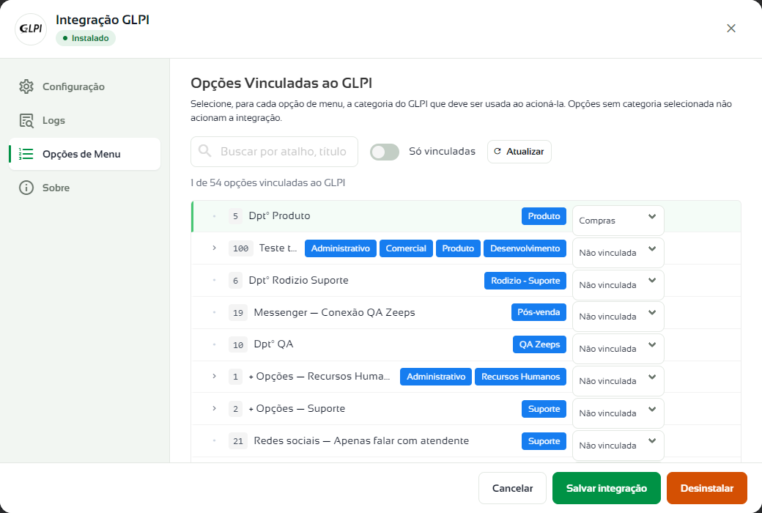The height and width of the screenshot is (513, 762).
Task: Click the GLPI logo icon
Action: coord(31,29)
